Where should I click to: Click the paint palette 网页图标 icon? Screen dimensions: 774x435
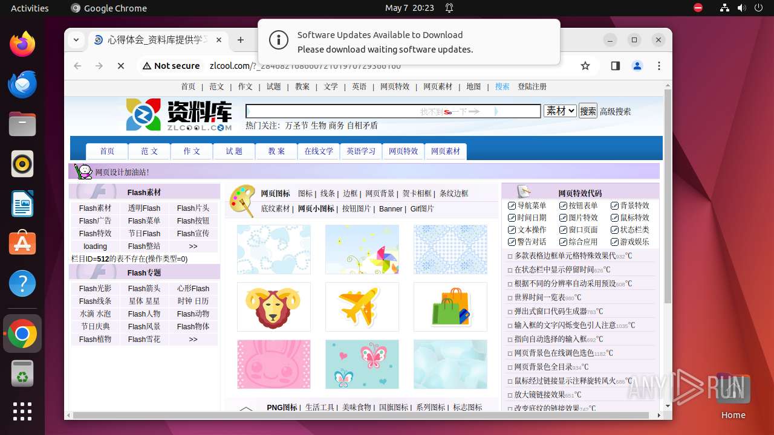[x=243, y=200]
